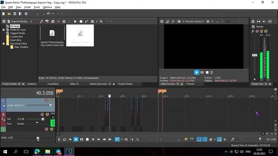Select the All Media tree node
278x156 pixels.
click(x=15, y=26)
